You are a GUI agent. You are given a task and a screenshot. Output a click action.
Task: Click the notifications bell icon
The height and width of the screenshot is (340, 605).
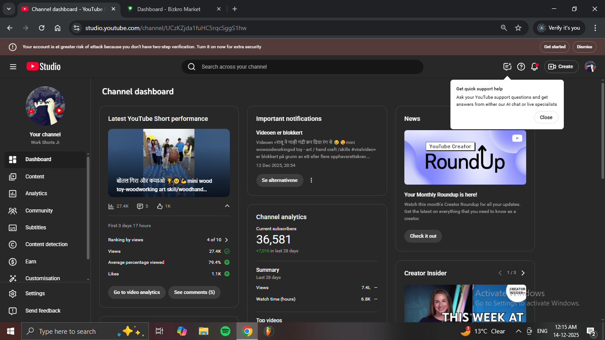(x=535, y=66)
